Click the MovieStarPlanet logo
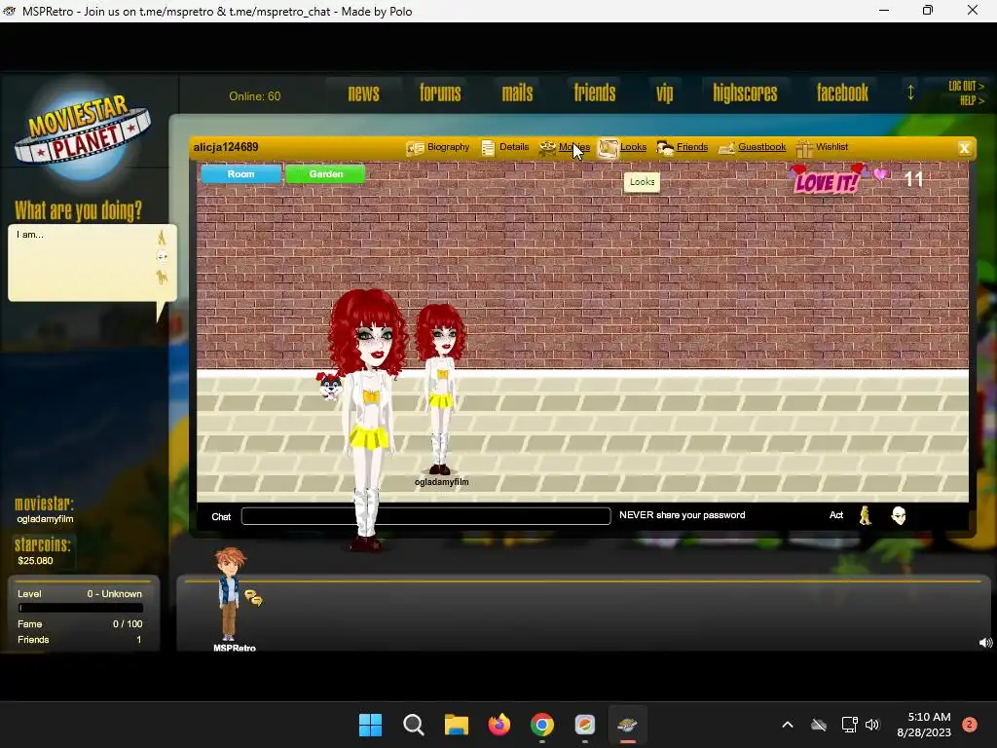Viewport: 997px width, 748px height. [83, 131]
